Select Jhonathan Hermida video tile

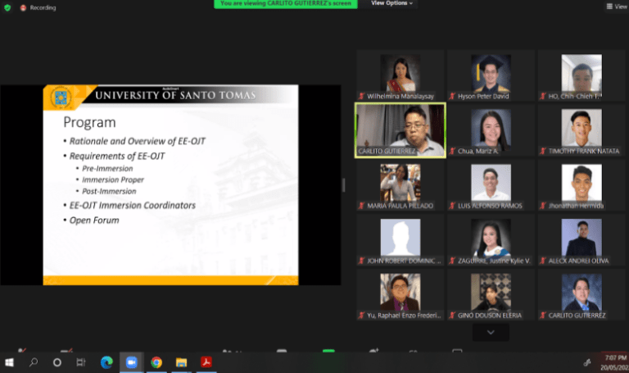[x=581, y=185]
